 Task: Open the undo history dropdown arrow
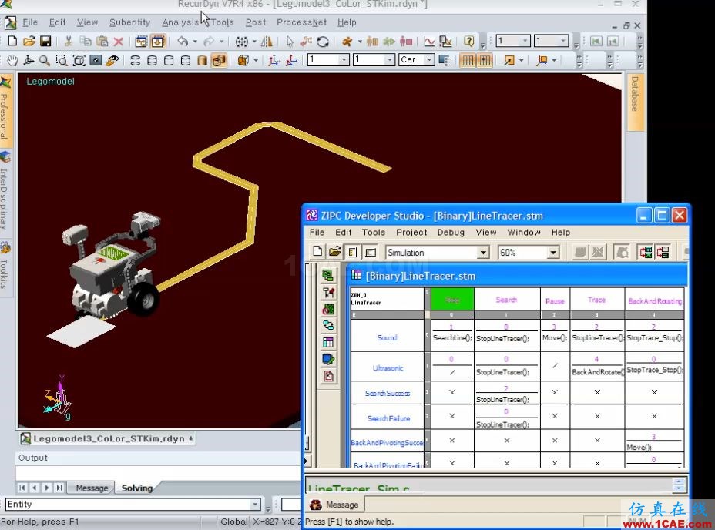pyautogui.click(x=195, y=42)
